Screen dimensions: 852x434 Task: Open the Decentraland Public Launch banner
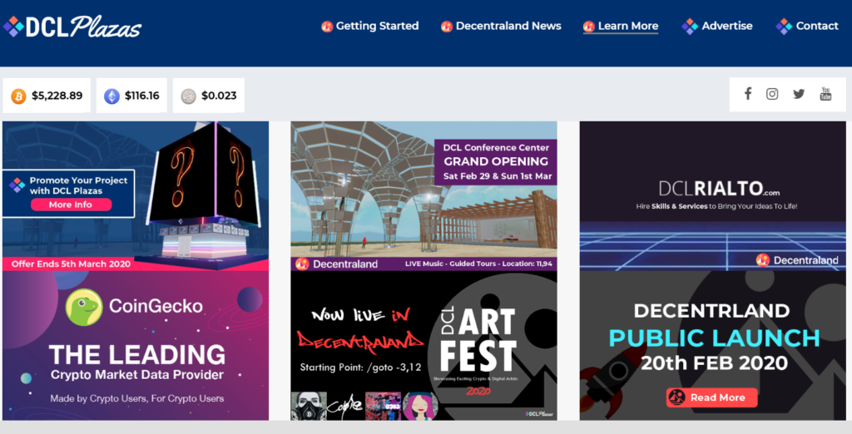click(713, 346)
